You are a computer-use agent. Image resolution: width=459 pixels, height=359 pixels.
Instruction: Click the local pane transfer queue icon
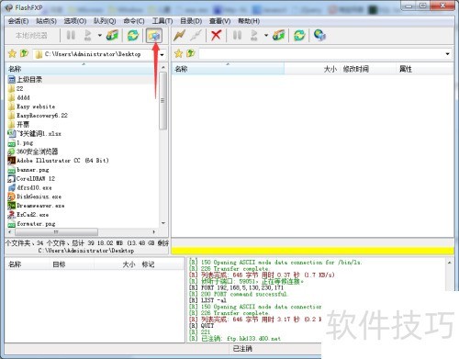(112, 35)
